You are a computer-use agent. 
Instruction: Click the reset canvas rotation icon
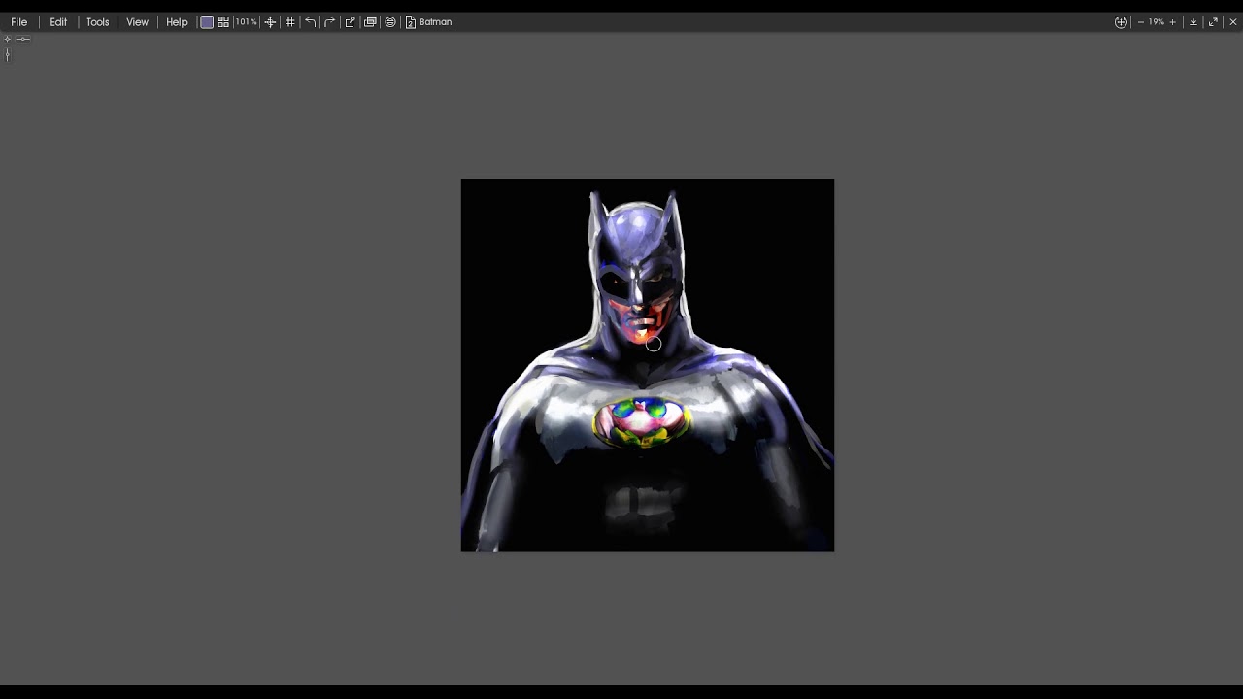point(1121,21)
